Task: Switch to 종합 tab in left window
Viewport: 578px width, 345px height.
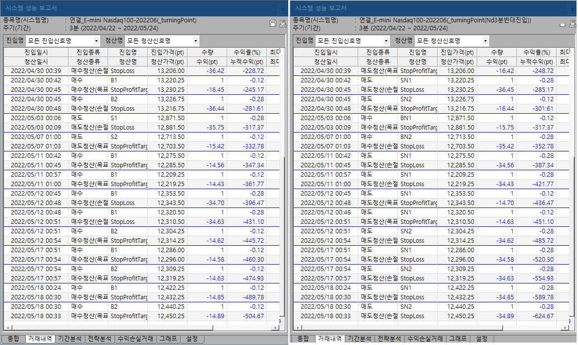Action: point(13,339)
